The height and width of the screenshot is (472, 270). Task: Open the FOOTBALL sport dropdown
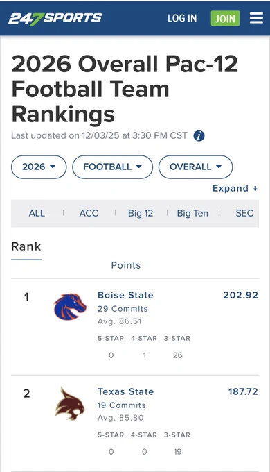pos(112,167)
